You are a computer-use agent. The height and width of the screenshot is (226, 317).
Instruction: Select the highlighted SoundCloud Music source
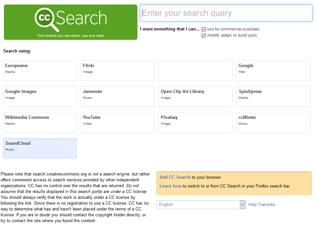(40, 148)
